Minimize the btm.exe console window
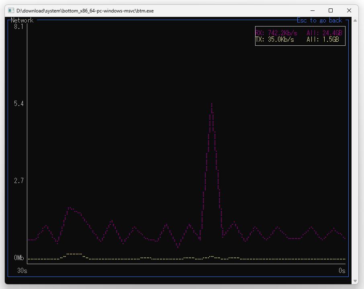The height and width of the screenshot is (289, 364). click(x=313, y=11)
